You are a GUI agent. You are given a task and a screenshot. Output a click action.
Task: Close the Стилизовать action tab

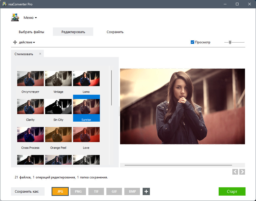(40, 54)
